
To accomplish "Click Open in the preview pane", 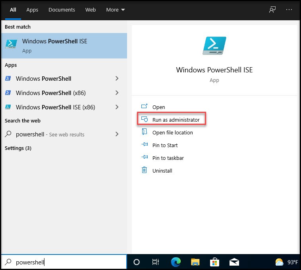I will [158, 107].
